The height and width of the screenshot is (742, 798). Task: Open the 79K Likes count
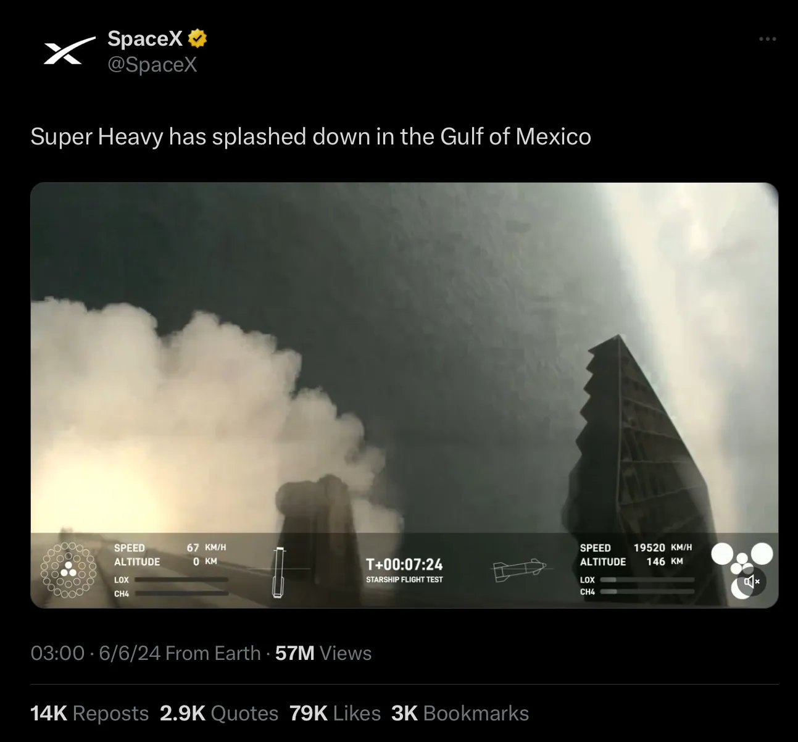tap(335, 713)
